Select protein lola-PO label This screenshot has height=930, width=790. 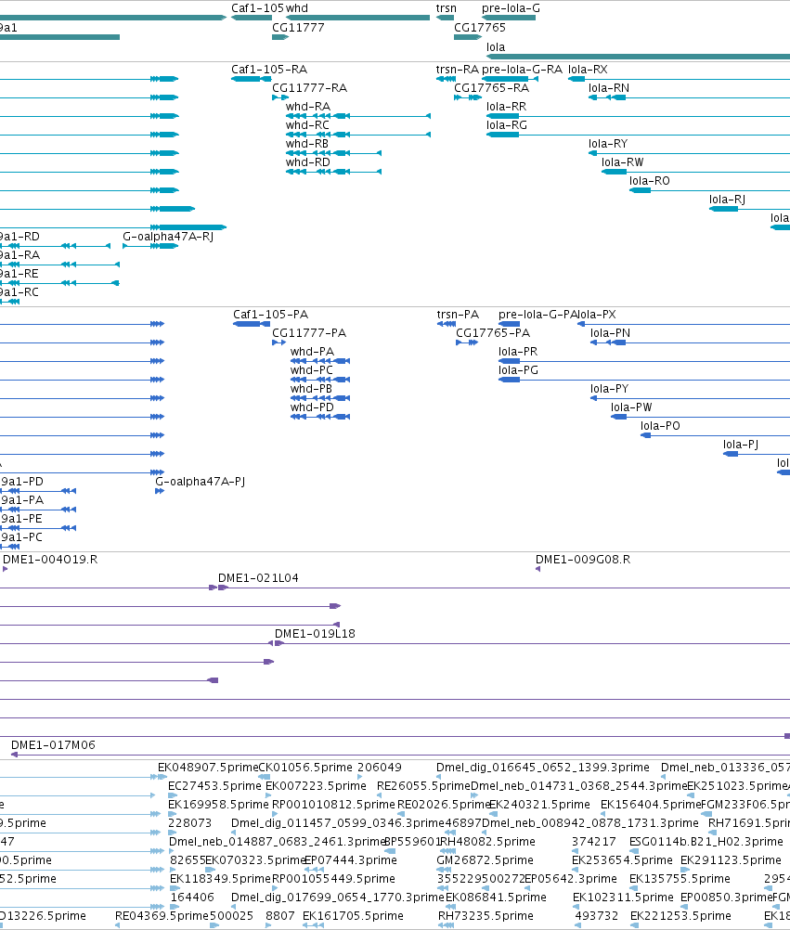660,426
